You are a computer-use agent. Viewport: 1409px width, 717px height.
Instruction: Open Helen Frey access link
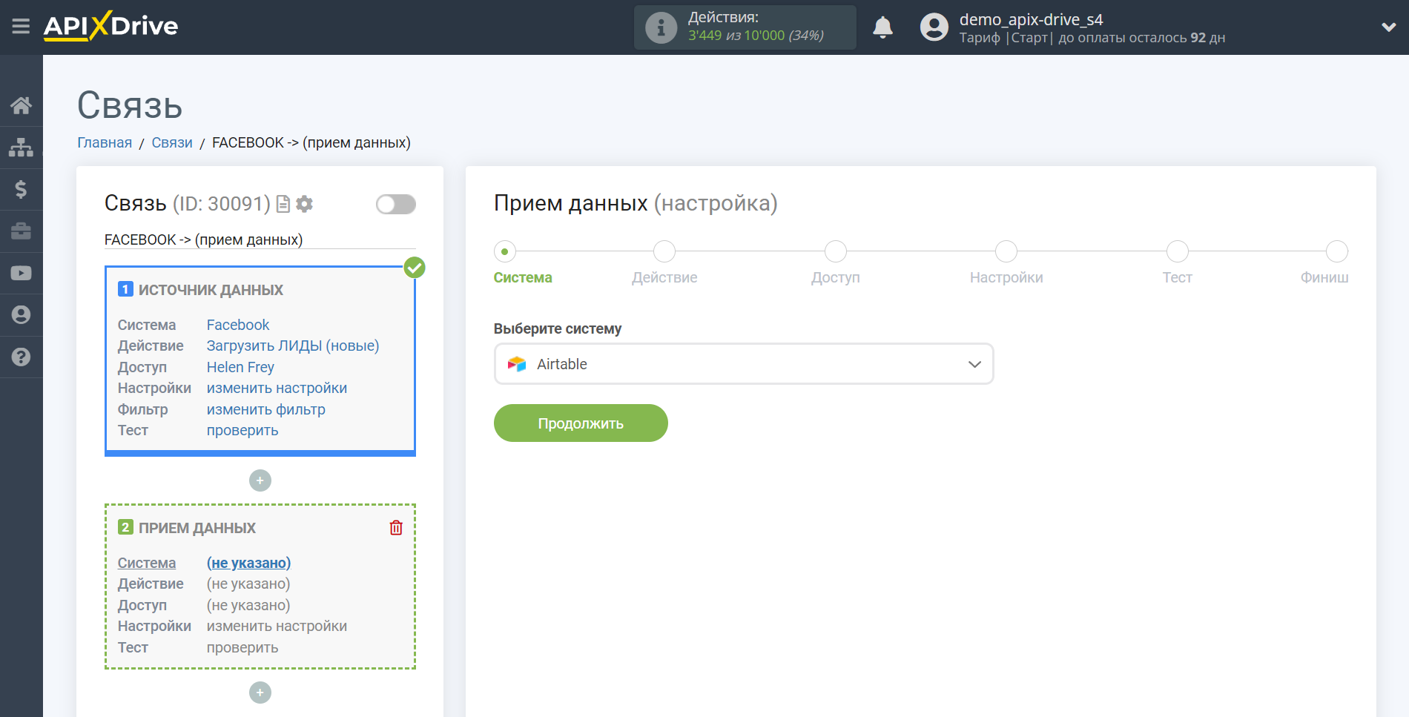[240, 367]
